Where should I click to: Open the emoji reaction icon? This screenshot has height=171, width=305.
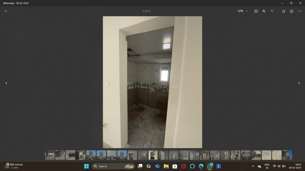[292, 11]
